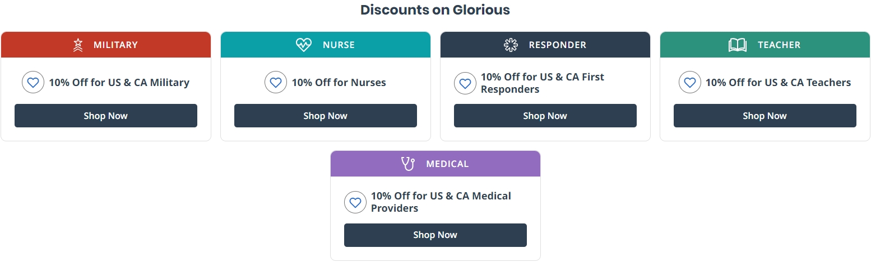Shop Now in the Military card

tap(106, 116)
